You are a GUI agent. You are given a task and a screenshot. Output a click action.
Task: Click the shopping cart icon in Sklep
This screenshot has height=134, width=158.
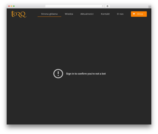[134, 14]
